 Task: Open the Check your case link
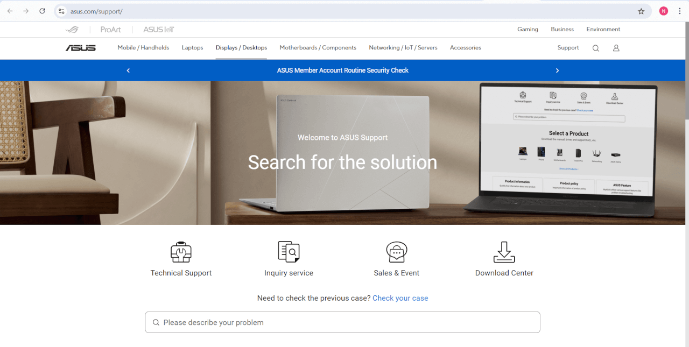(x=400, y=298)
